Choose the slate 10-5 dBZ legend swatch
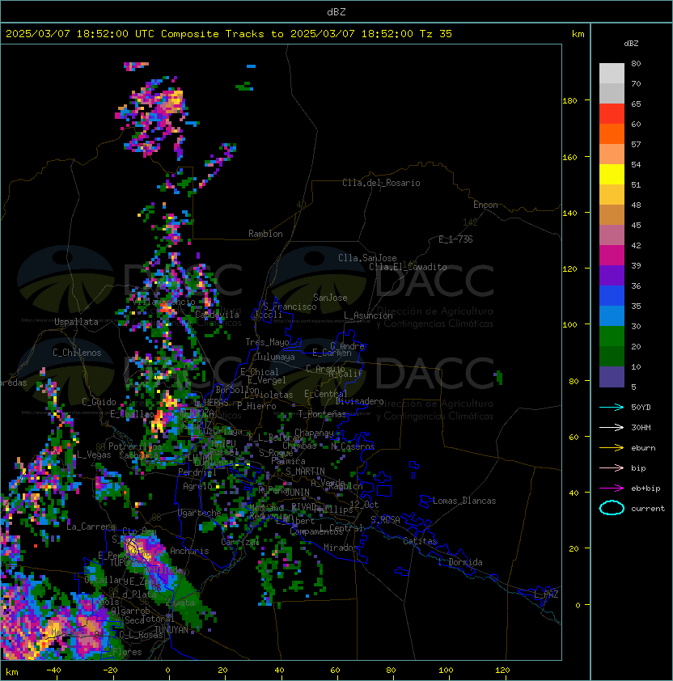This screenshot has height=681, width=673. coord(612,377)
